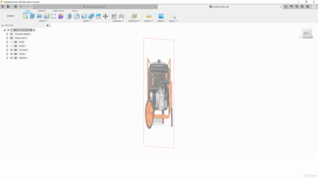Screen dimensions: 318x179
Task: Select the Move/Copy arrows tool
Action: [x=105, y=16]
